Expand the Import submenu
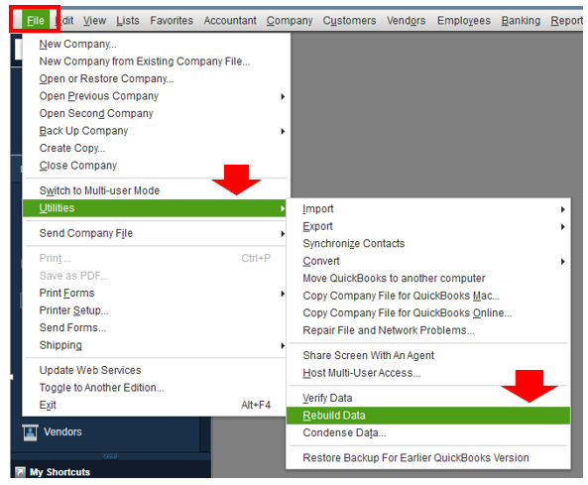The image size is (588, 485). (x=428, y=209)
